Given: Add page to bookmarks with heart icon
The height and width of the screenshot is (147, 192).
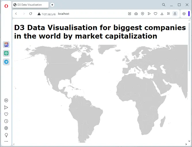Looking at the screenshot, I should click(x=155, y=14).
